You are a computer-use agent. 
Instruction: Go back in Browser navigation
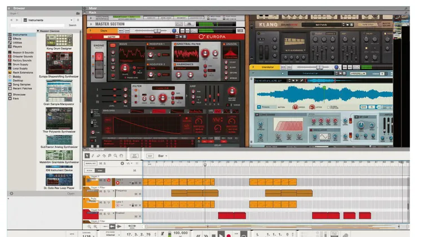(11, 20)
